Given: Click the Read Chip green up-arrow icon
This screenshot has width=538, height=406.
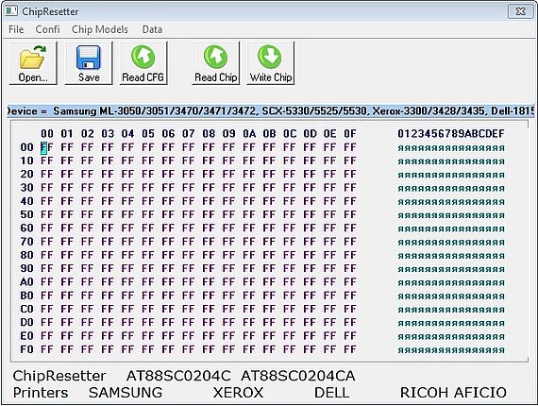Looking at the screenshot, I should coord(215,57).
